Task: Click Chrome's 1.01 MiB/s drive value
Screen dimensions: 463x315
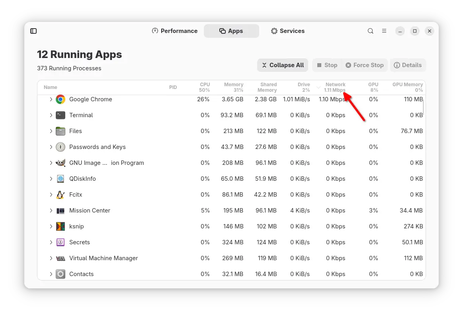Action: coord(297,99)
